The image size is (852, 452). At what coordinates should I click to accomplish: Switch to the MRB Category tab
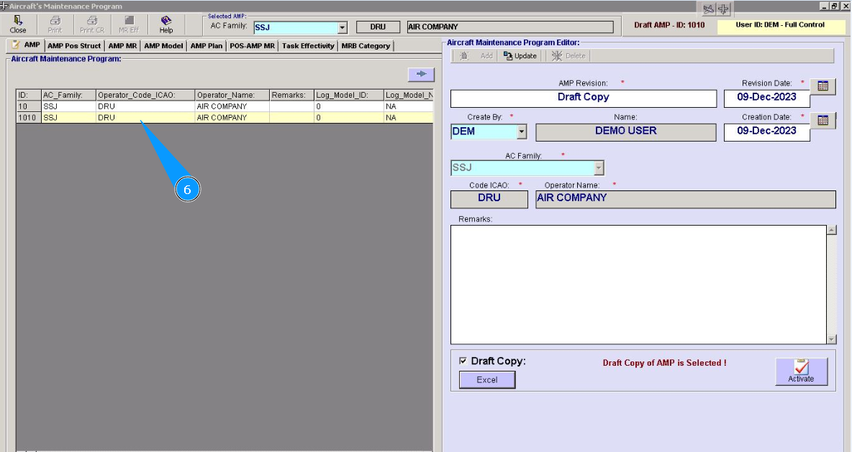[366, 45]
